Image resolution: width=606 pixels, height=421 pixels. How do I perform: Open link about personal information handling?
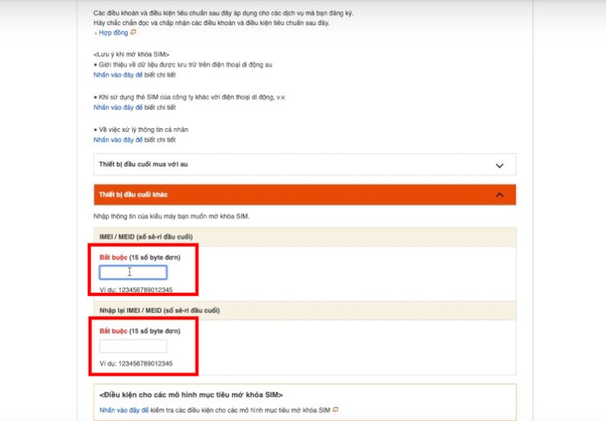pos(118,140)
